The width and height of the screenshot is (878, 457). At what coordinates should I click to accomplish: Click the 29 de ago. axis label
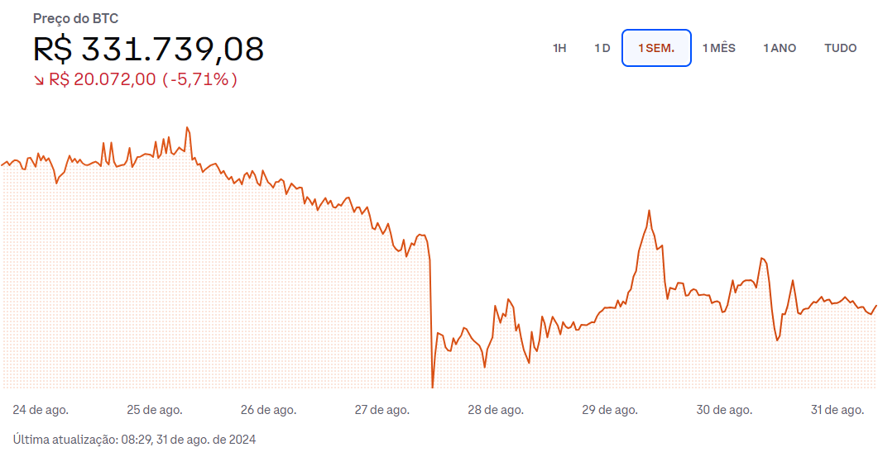pos(610,410)
